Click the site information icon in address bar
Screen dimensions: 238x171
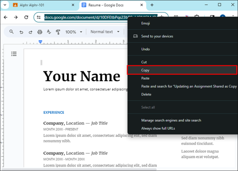point(39,17)
